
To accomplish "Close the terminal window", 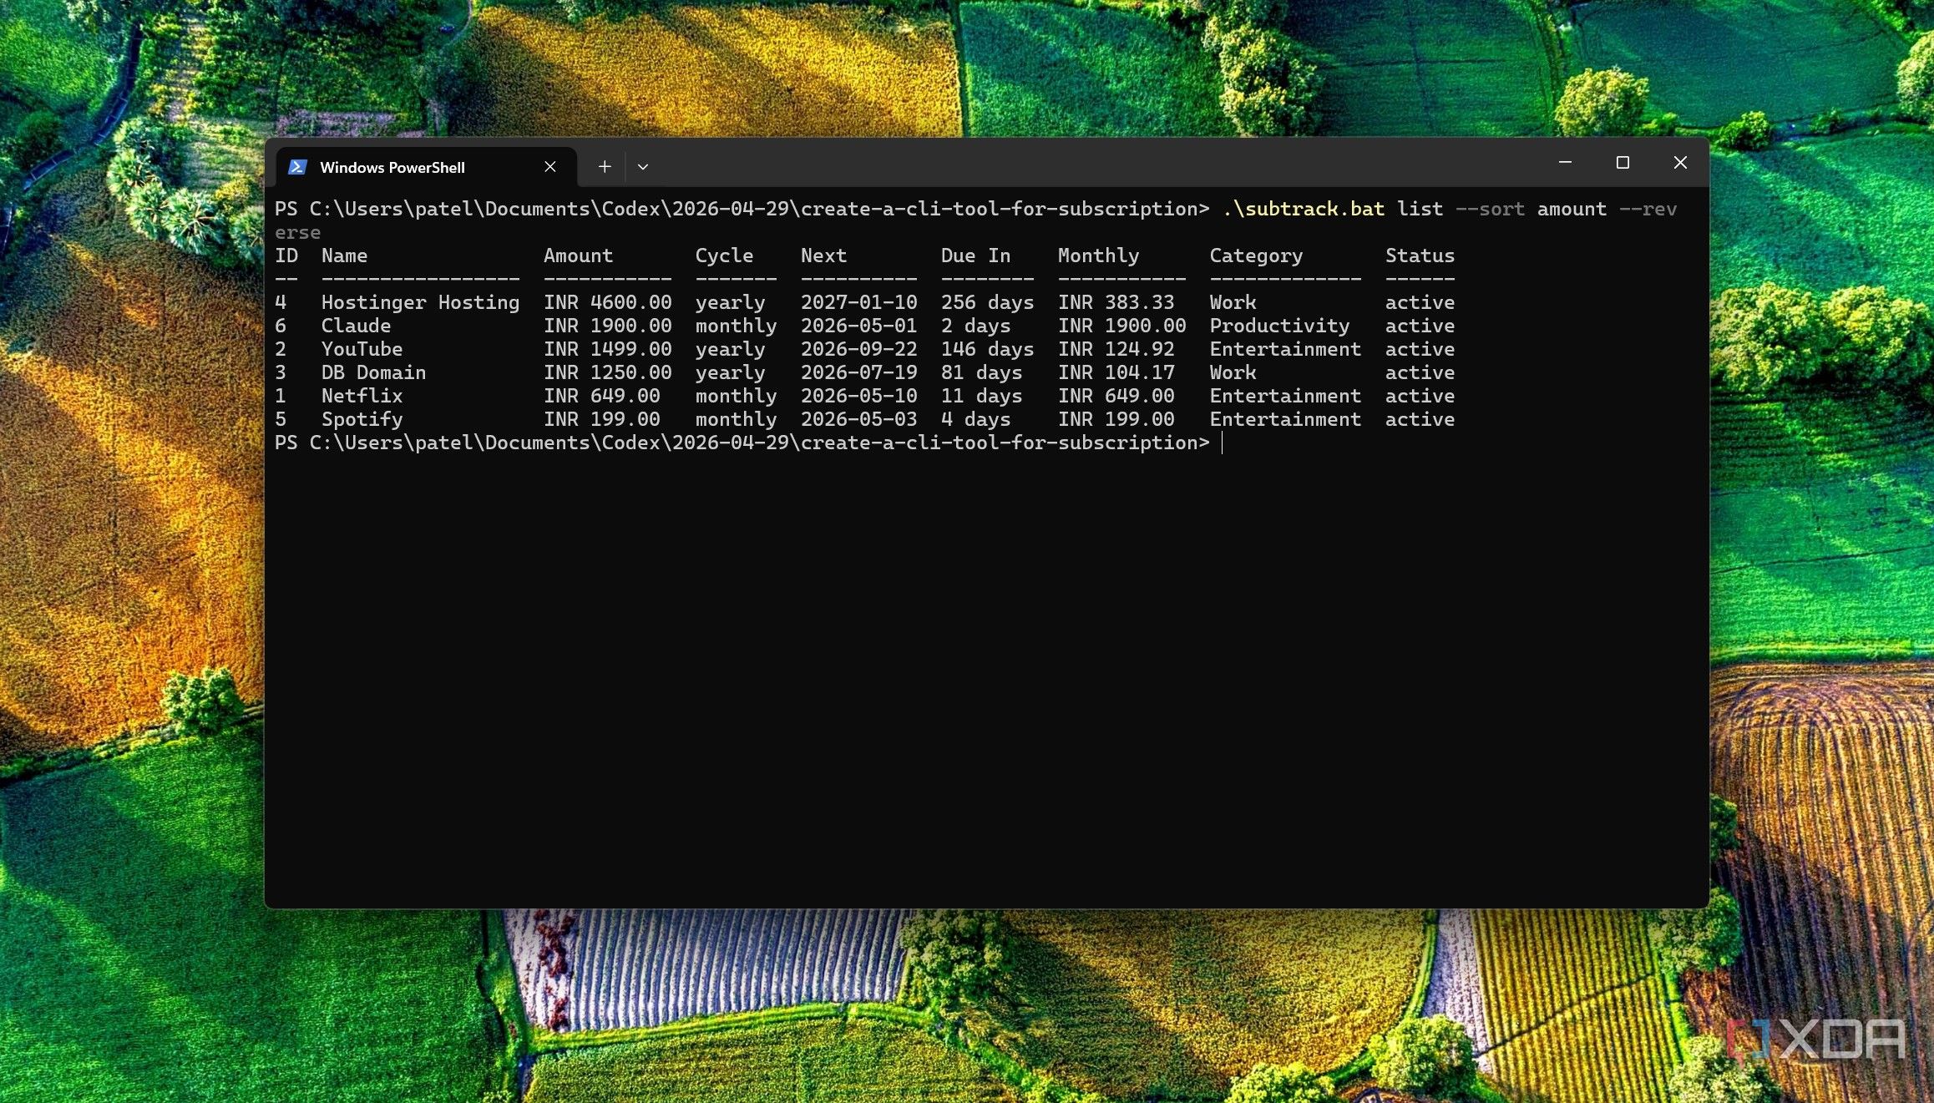I will pyautogui.click(x=1680, y=163).
